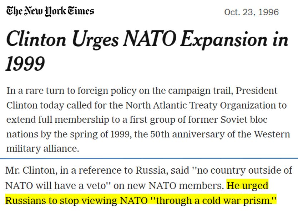Click the Oct. 23, 1996 date
298x211 pixels.
(x=251, y=12)
